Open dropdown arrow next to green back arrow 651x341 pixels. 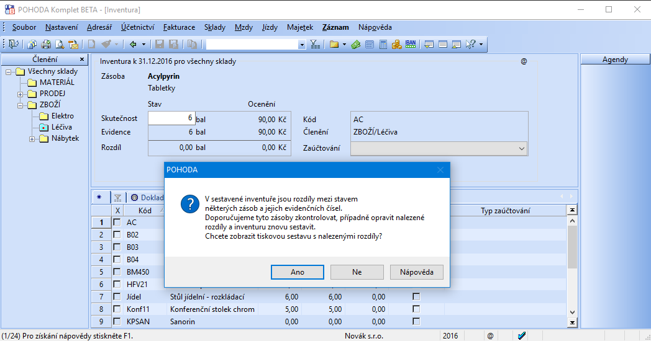pyautogui.click(x=143, y=45)
